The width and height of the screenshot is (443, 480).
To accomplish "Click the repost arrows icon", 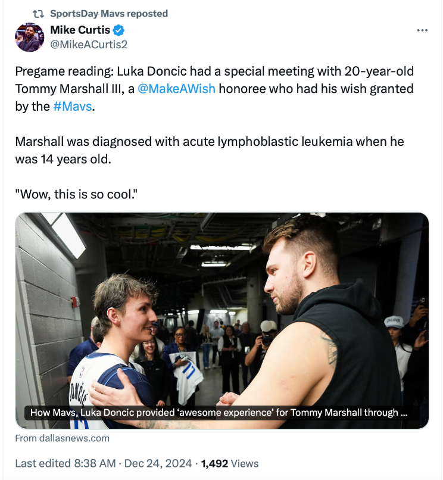I will point(38,14).
